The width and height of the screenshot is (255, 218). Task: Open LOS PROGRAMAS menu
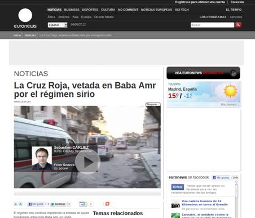tap(213, 17)
